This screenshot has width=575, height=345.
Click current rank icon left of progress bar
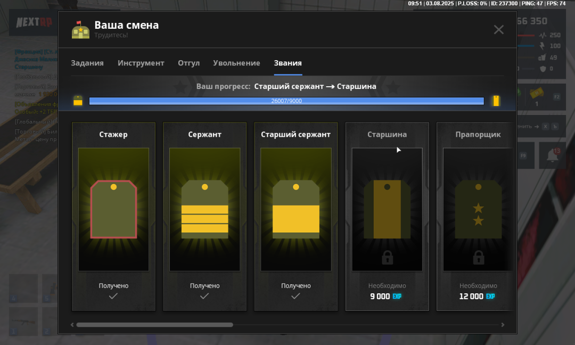pyautogui.click(x=78, y=101)
